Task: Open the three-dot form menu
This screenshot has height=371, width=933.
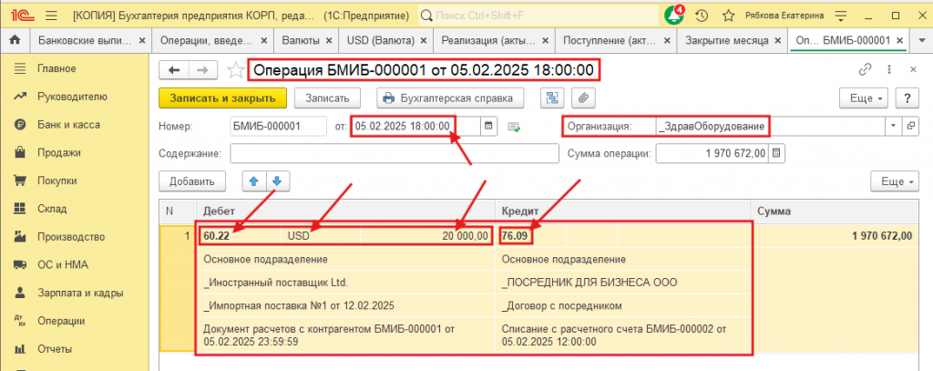Action: (889, 69)
